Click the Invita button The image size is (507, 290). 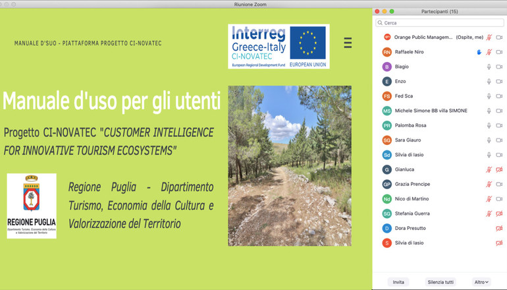click(x=398, y=282)
